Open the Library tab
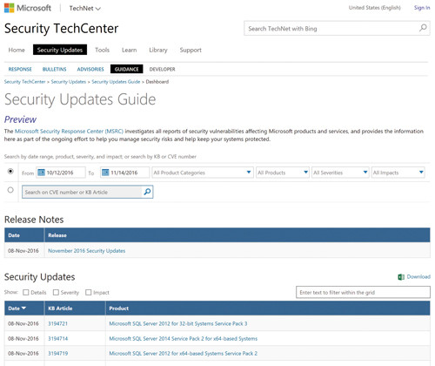The image size is (435, 366). [x=158, y=50]
